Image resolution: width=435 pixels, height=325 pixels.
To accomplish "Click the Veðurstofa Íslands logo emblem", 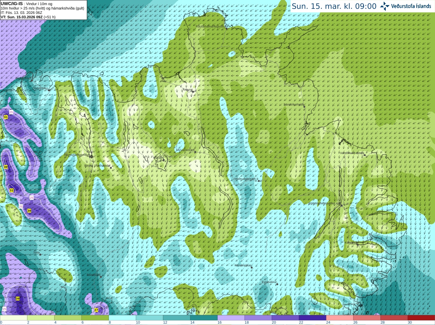I will coord(385,6).
